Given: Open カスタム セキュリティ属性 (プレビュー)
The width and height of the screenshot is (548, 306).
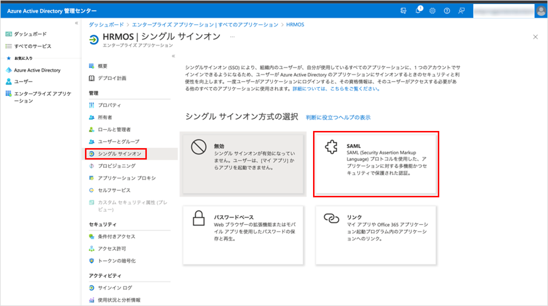Looking at the screenshot, I should (x=128, y=206).
